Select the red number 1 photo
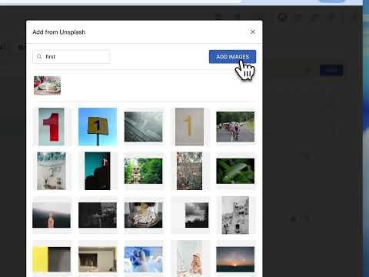This screenshot has height=277, width=369. coord(52,126)
